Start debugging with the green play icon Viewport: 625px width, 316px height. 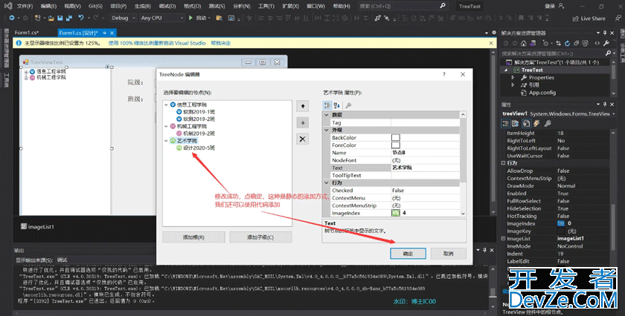[190, 18]
